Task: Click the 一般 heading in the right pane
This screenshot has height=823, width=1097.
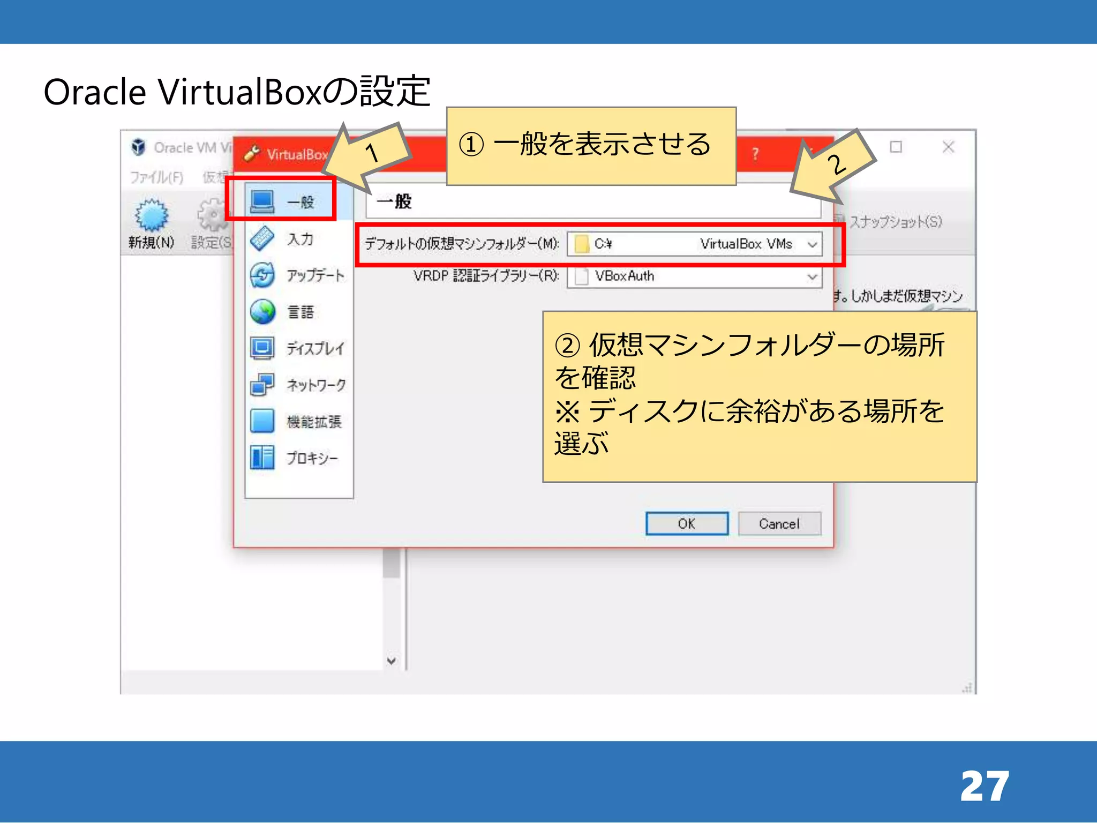Action: pos(394,201)
